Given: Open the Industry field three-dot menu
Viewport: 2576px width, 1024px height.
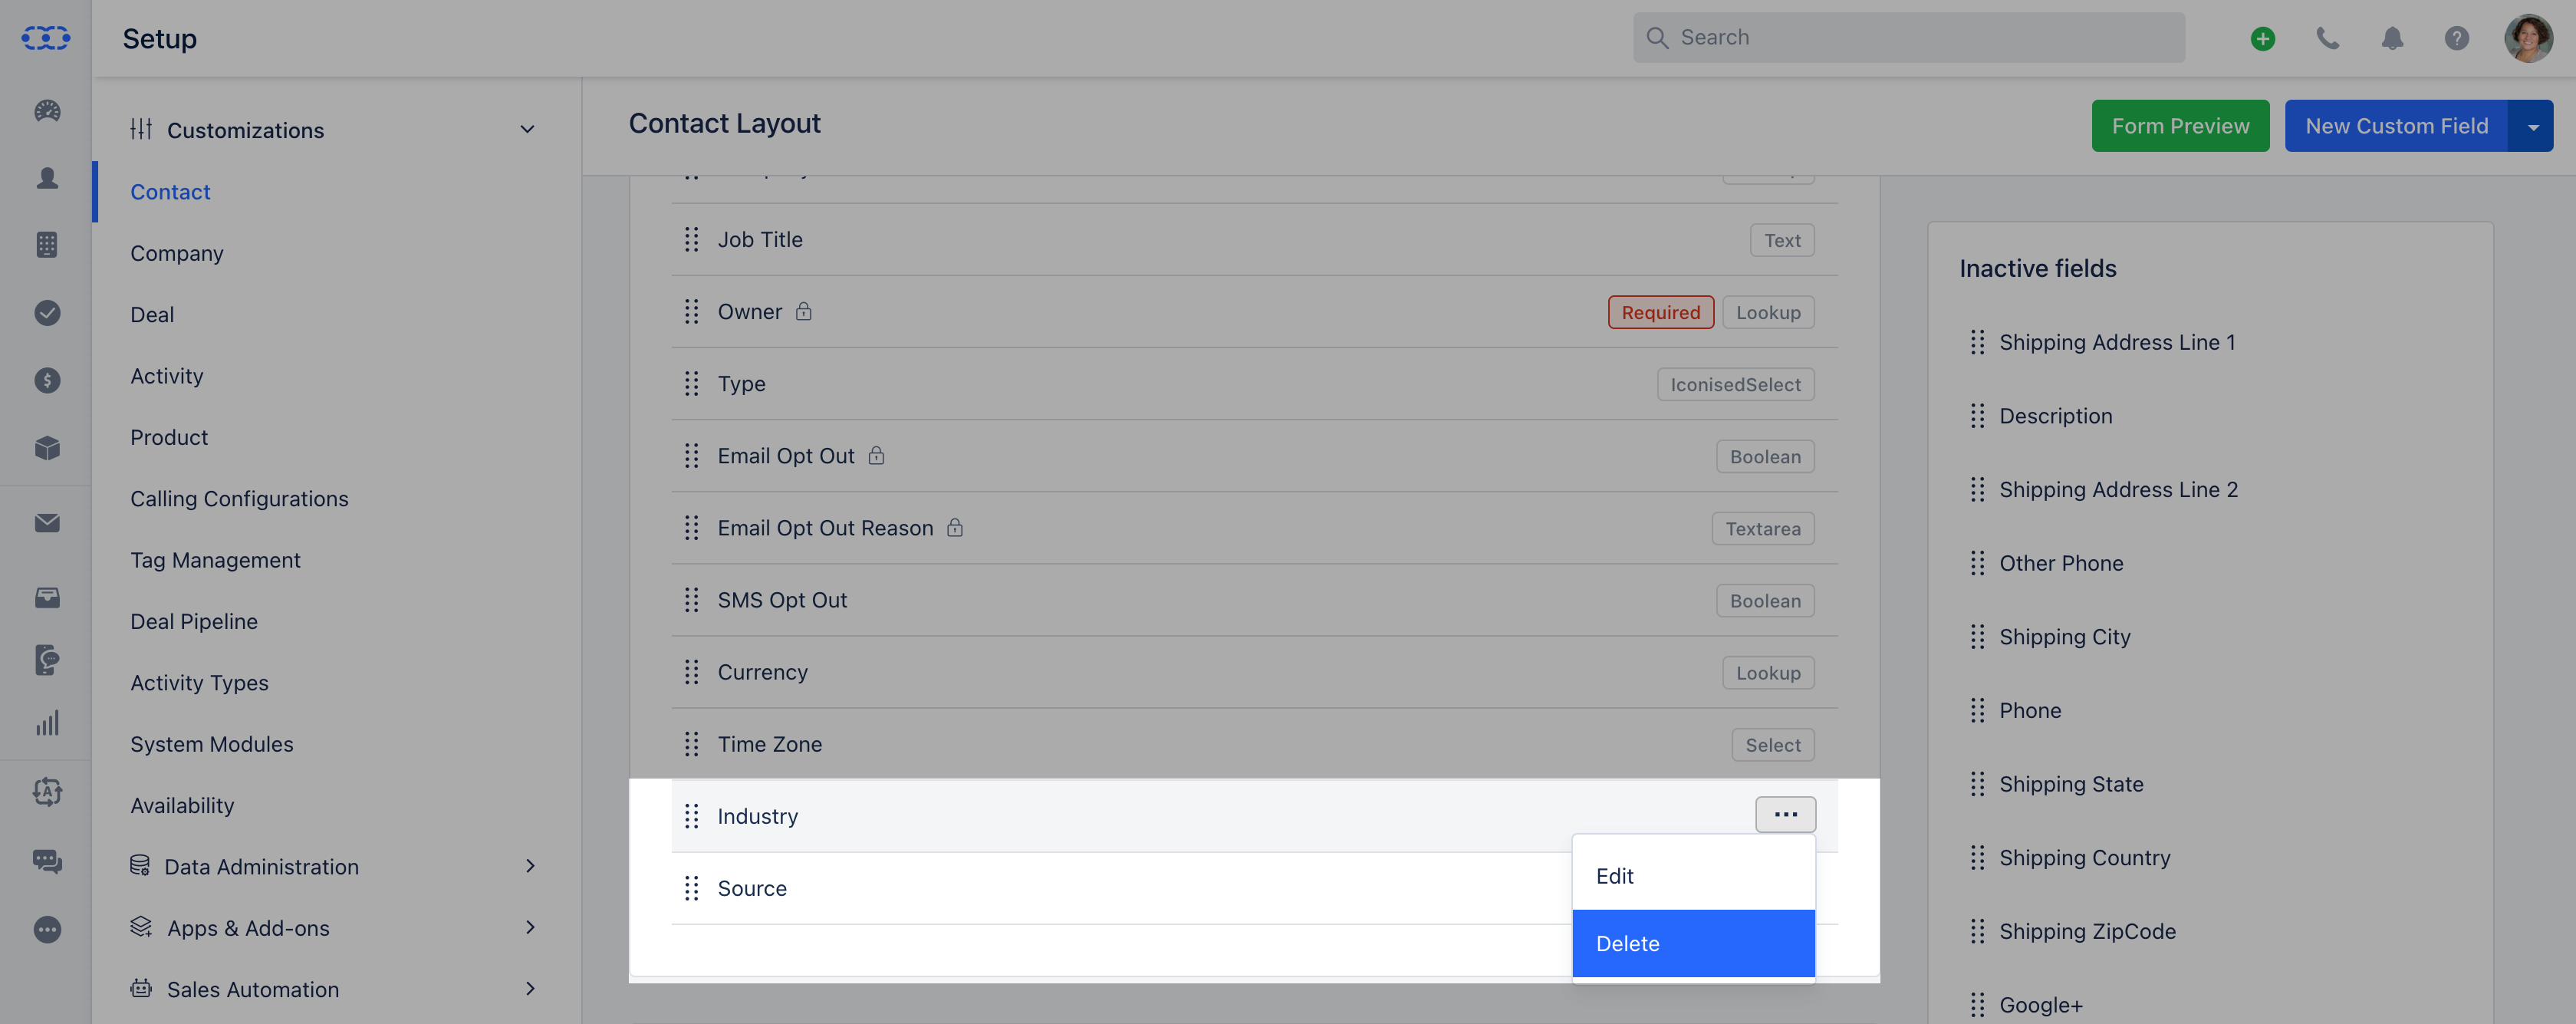Looking at the screenshot, I should (1785, 815).
